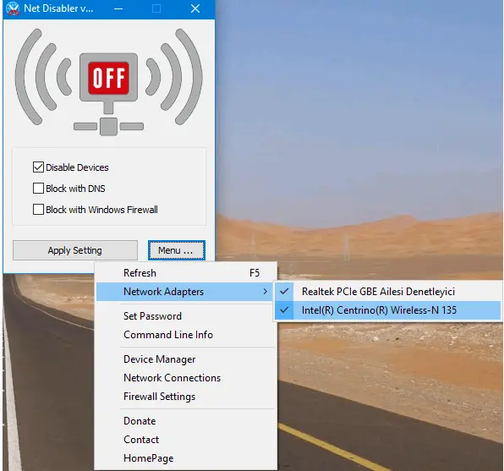
Task: Enable Block with DNS checkbox
Action: tap(38, 189)
